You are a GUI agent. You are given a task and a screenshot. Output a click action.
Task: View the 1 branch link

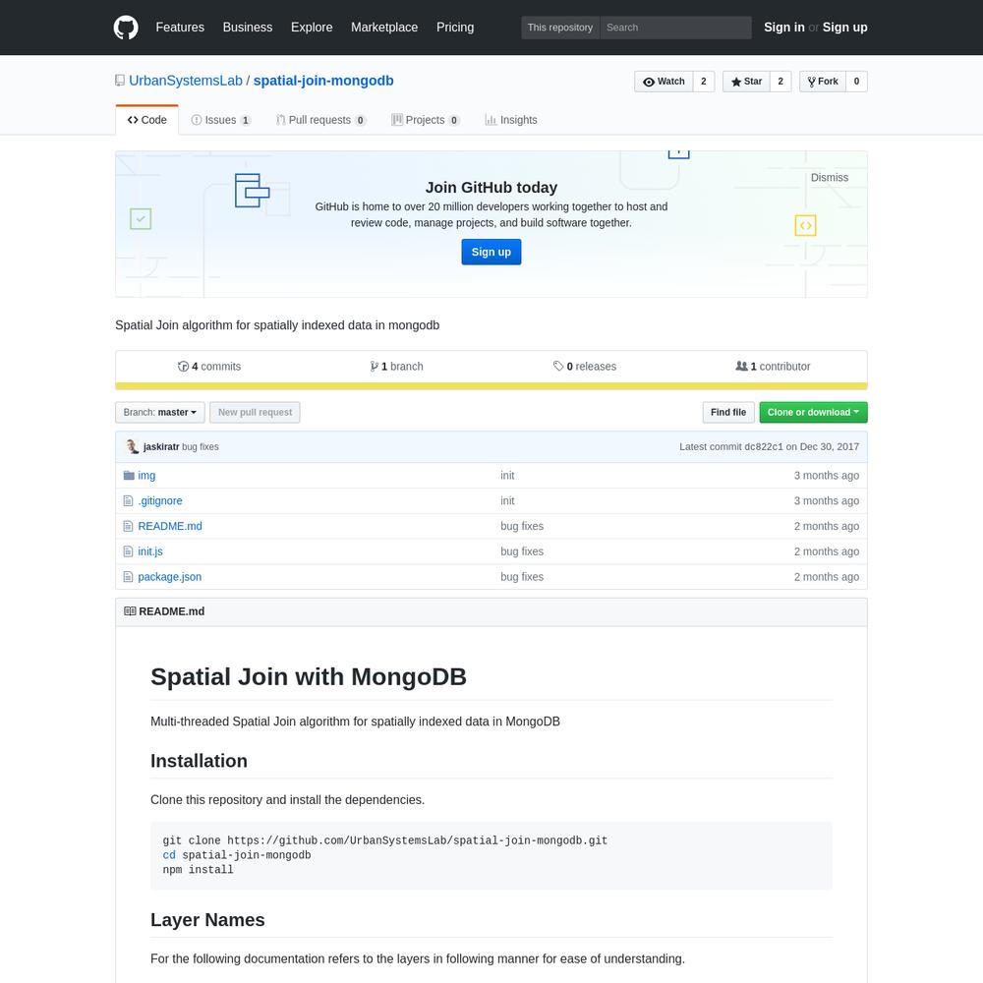pos(397,366)
